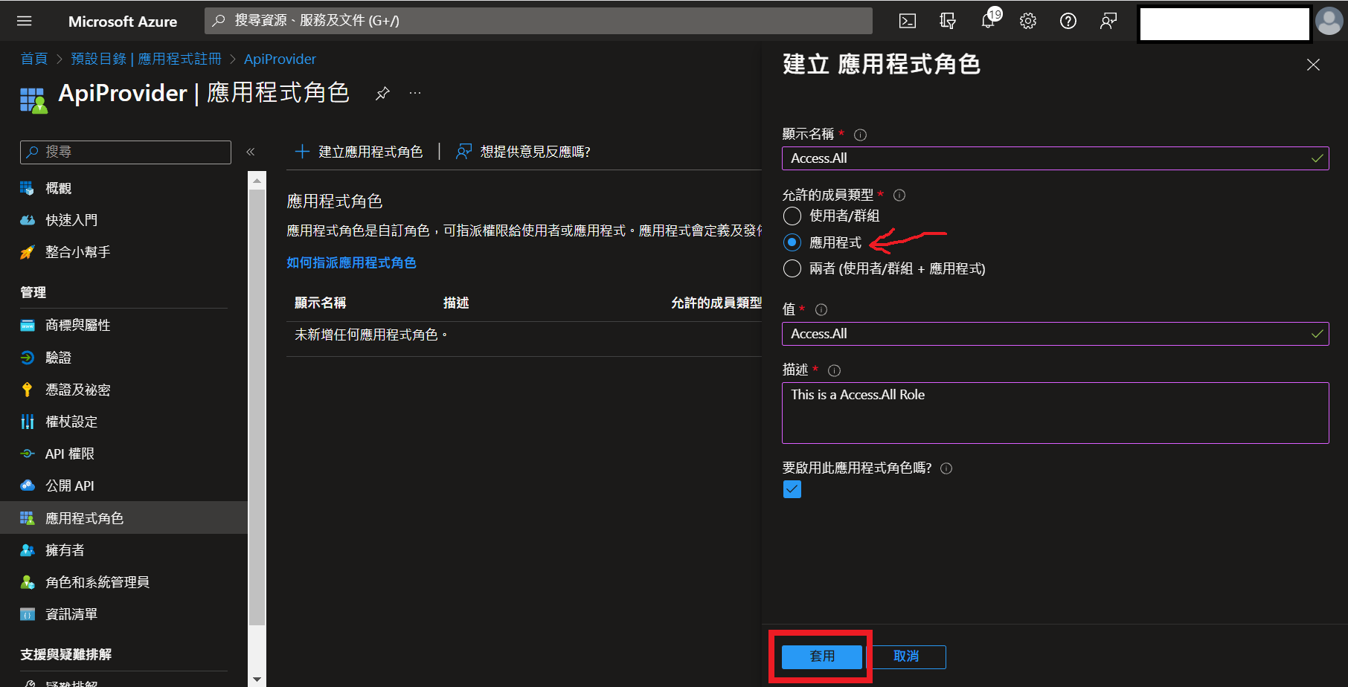Image resolution: width=1348 pixels, height=687 pixels.
Task: Click the left menu scrollbar up arrow
Action: click(257, 180)
